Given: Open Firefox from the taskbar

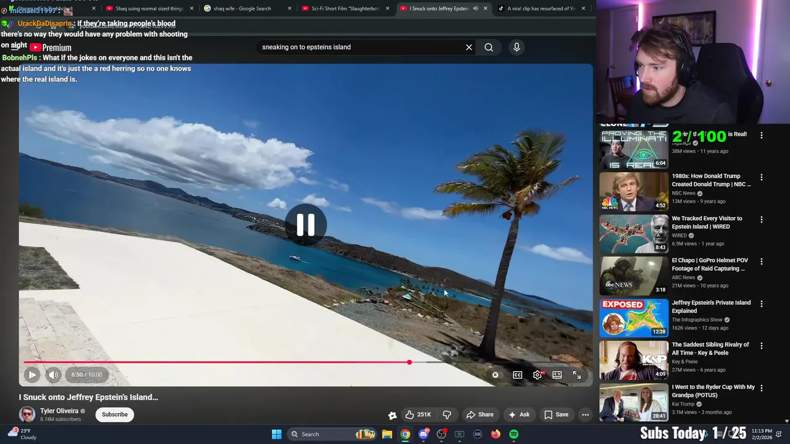Looking at the screenshot, I should 496,434.
